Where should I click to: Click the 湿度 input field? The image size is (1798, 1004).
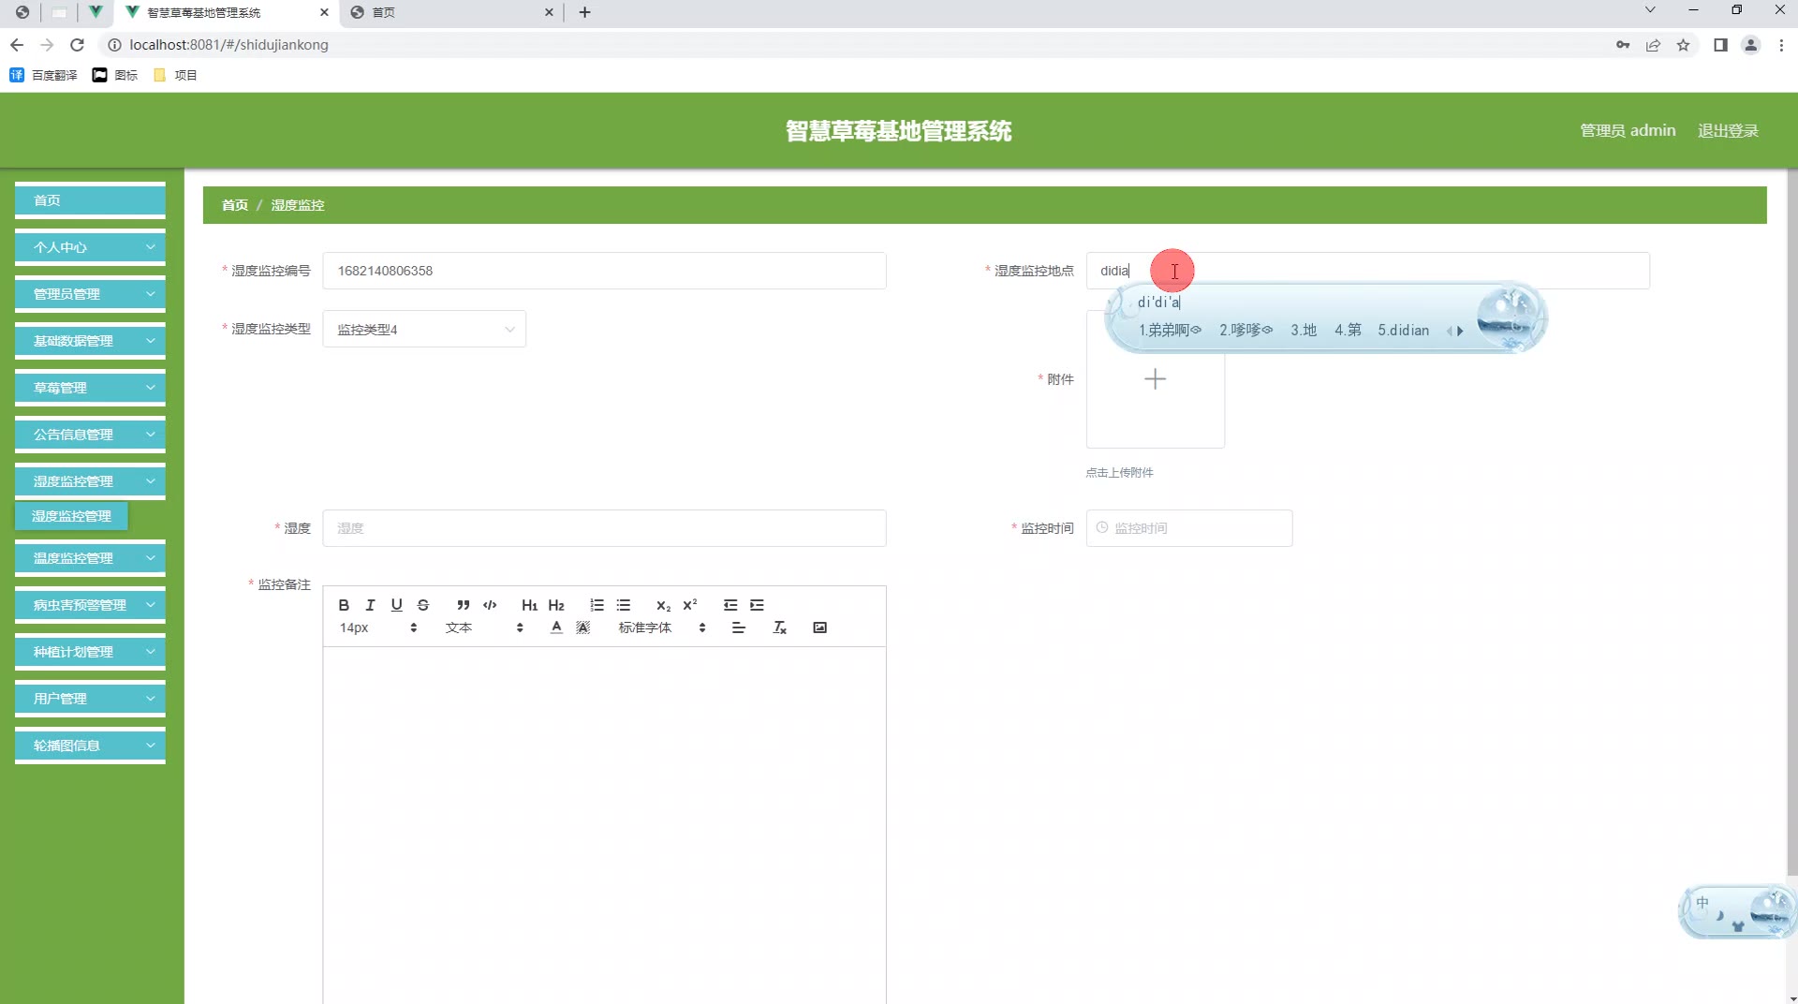(604, 528)
